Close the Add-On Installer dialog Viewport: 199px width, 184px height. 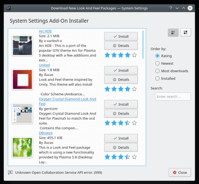(180, 172)
